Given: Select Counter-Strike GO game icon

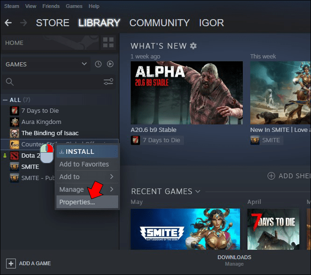Looking at the screenshot, I should pyautogui.click(x=14, y=144).
